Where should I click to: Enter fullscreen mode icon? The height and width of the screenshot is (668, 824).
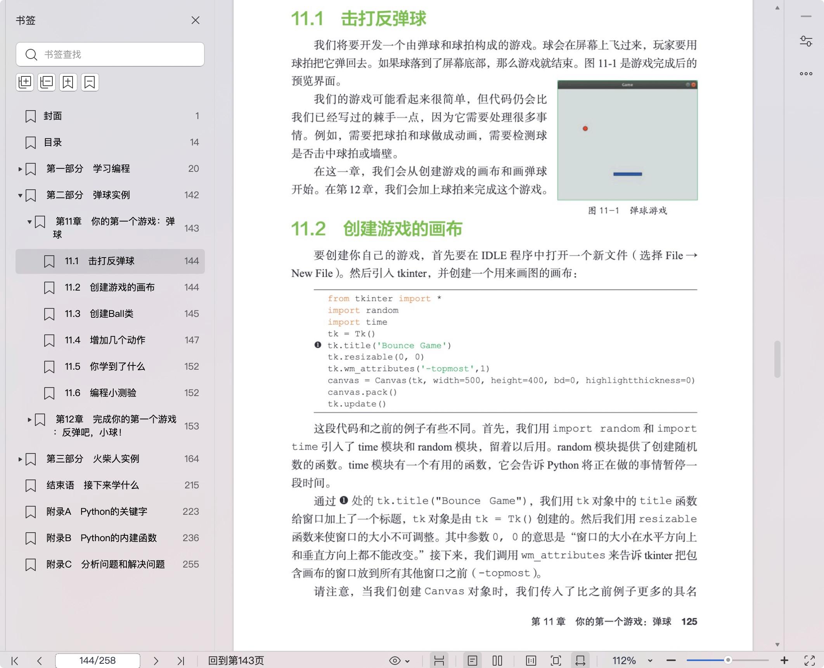[x=810, y=661]
